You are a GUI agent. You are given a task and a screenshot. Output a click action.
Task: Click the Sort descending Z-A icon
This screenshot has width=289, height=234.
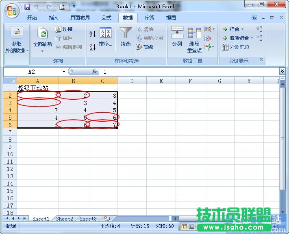click(x=92, y=47)
